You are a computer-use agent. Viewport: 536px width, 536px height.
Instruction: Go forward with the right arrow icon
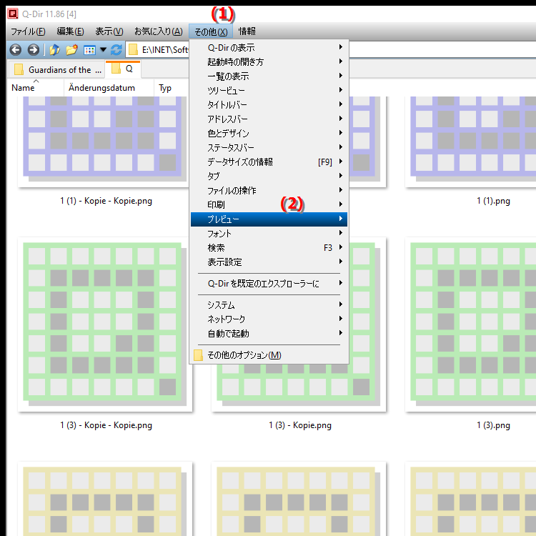(33, 50)
